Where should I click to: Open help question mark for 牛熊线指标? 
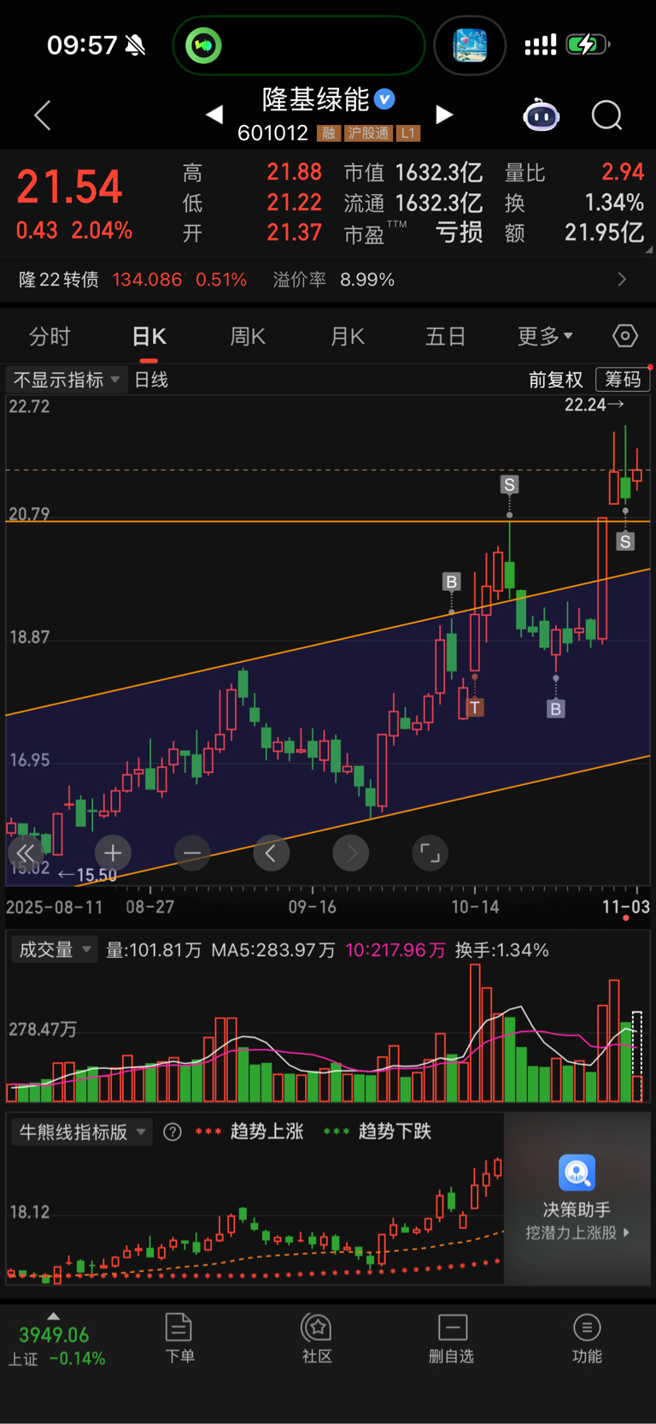(173, 1132)
